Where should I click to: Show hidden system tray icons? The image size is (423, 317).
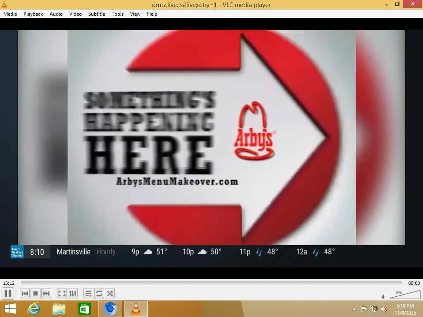(354, 309)
